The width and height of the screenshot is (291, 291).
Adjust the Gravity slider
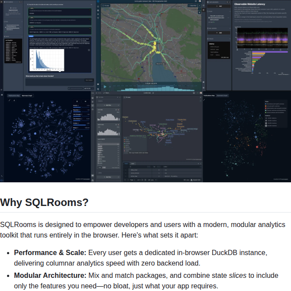coord(81,107)
